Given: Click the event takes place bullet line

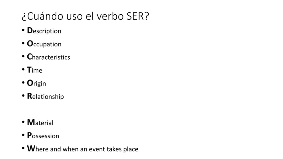Looking at the screenshot, I should pyautogui.click(x=83, y=149).
